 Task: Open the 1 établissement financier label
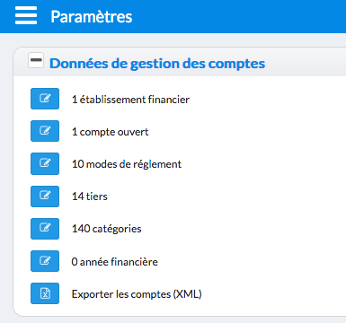tap(130, 100)
